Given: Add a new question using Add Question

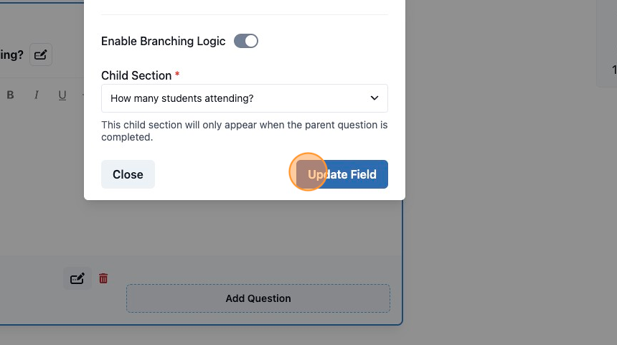Looking at the screenshot, I should [x=258, y=298].
